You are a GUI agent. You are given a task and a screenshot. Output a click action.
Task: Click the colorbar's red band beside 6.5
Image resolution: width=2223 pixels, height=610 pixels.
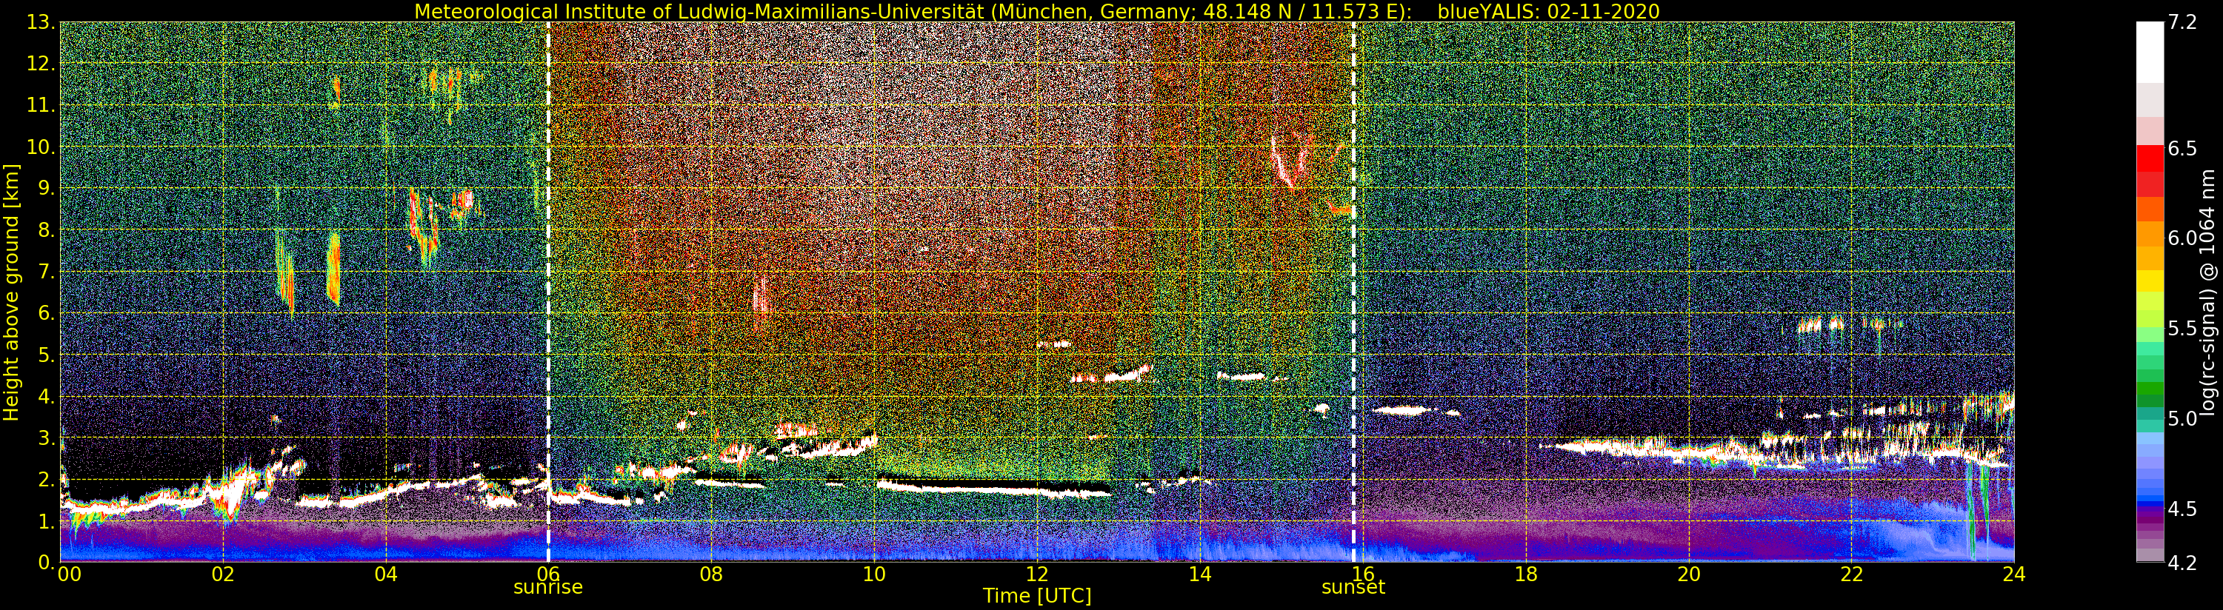pyautogui.click(x=2150, y=158)
